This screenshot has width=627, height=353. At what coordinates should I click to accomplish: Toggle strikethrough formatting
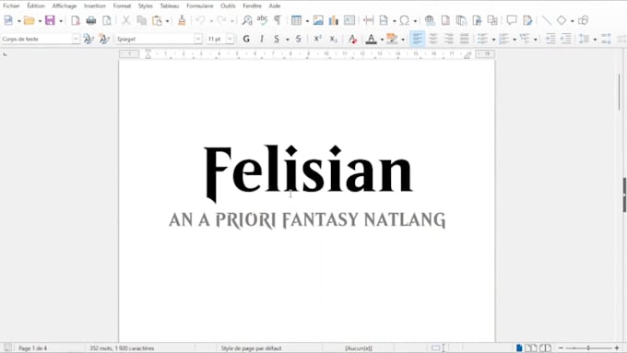[x=299, y=39]
